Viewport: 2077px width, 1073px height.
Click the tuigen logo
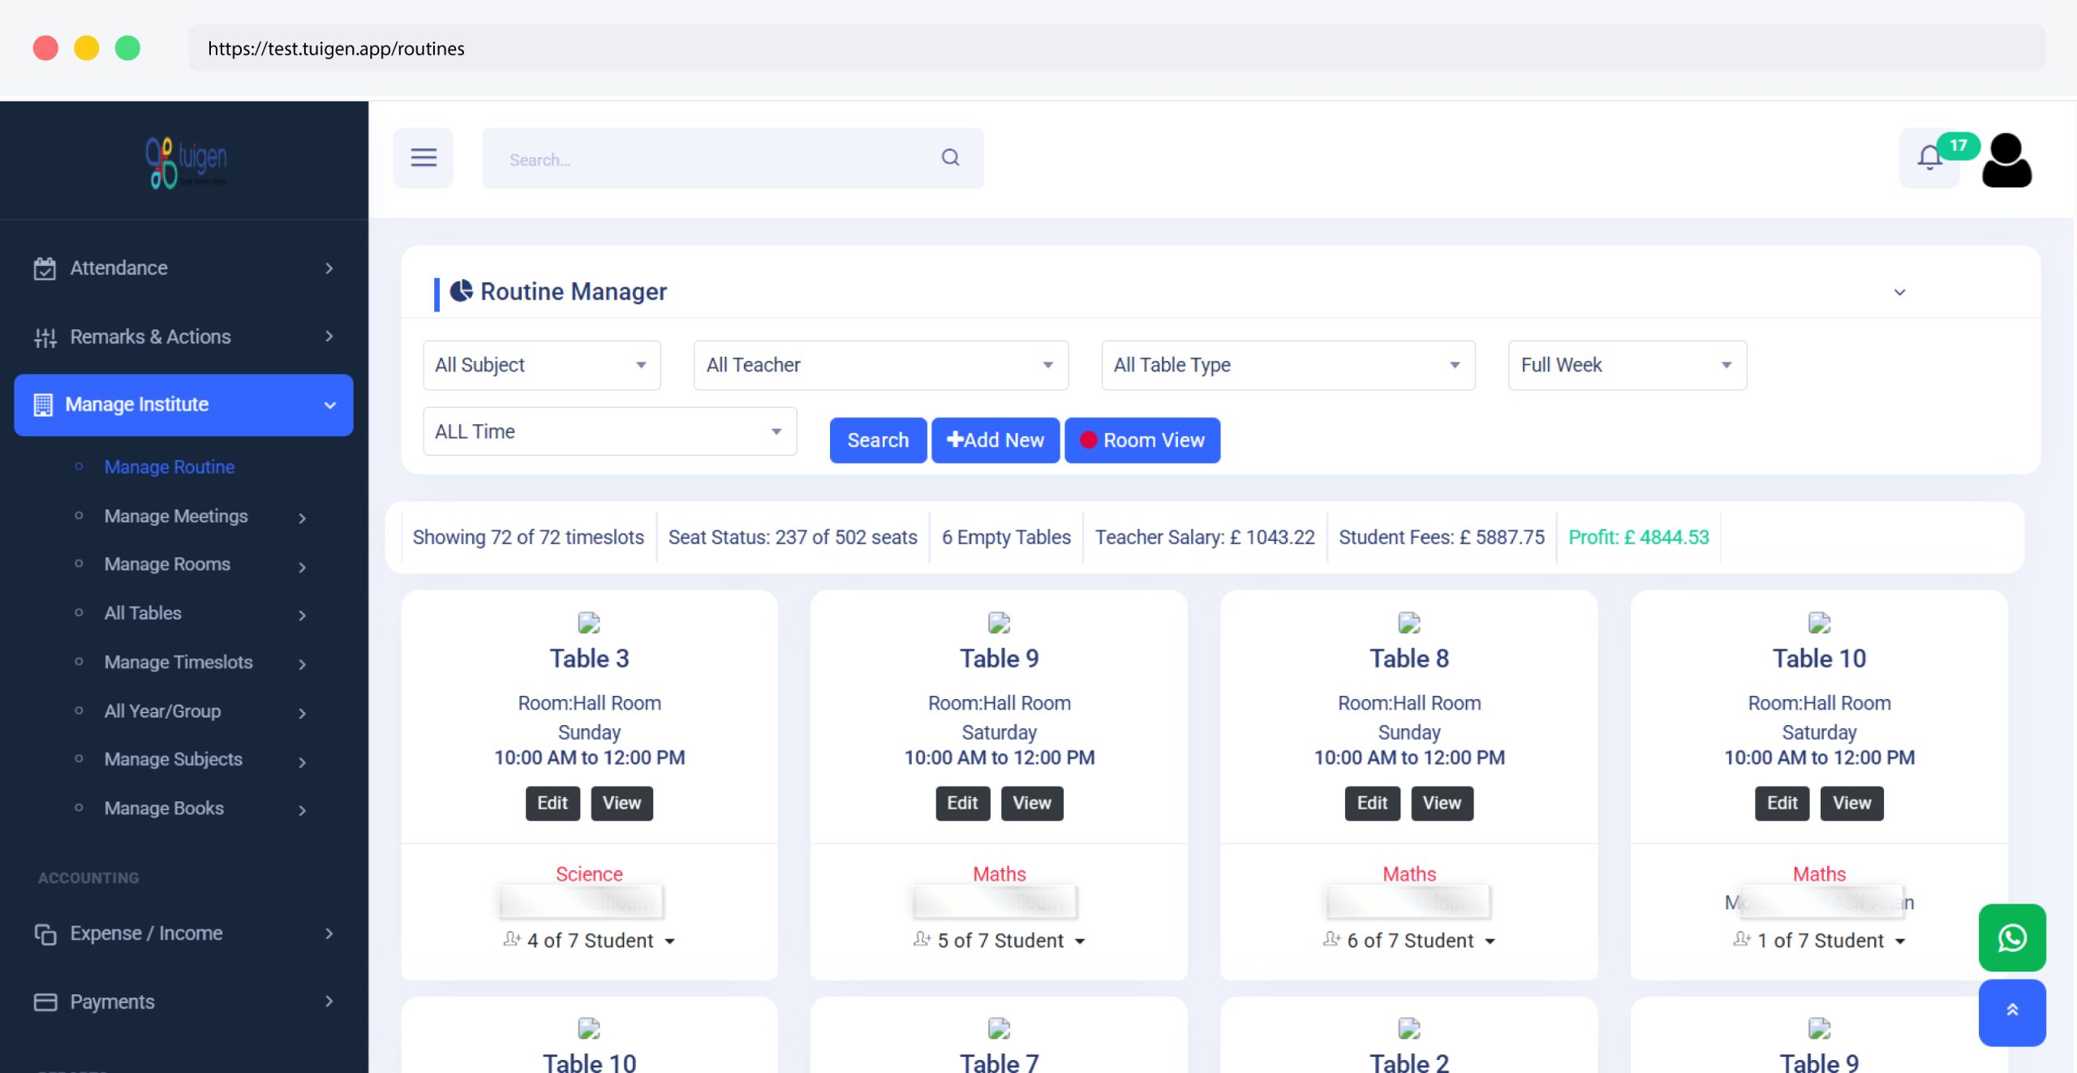(186, 161)
